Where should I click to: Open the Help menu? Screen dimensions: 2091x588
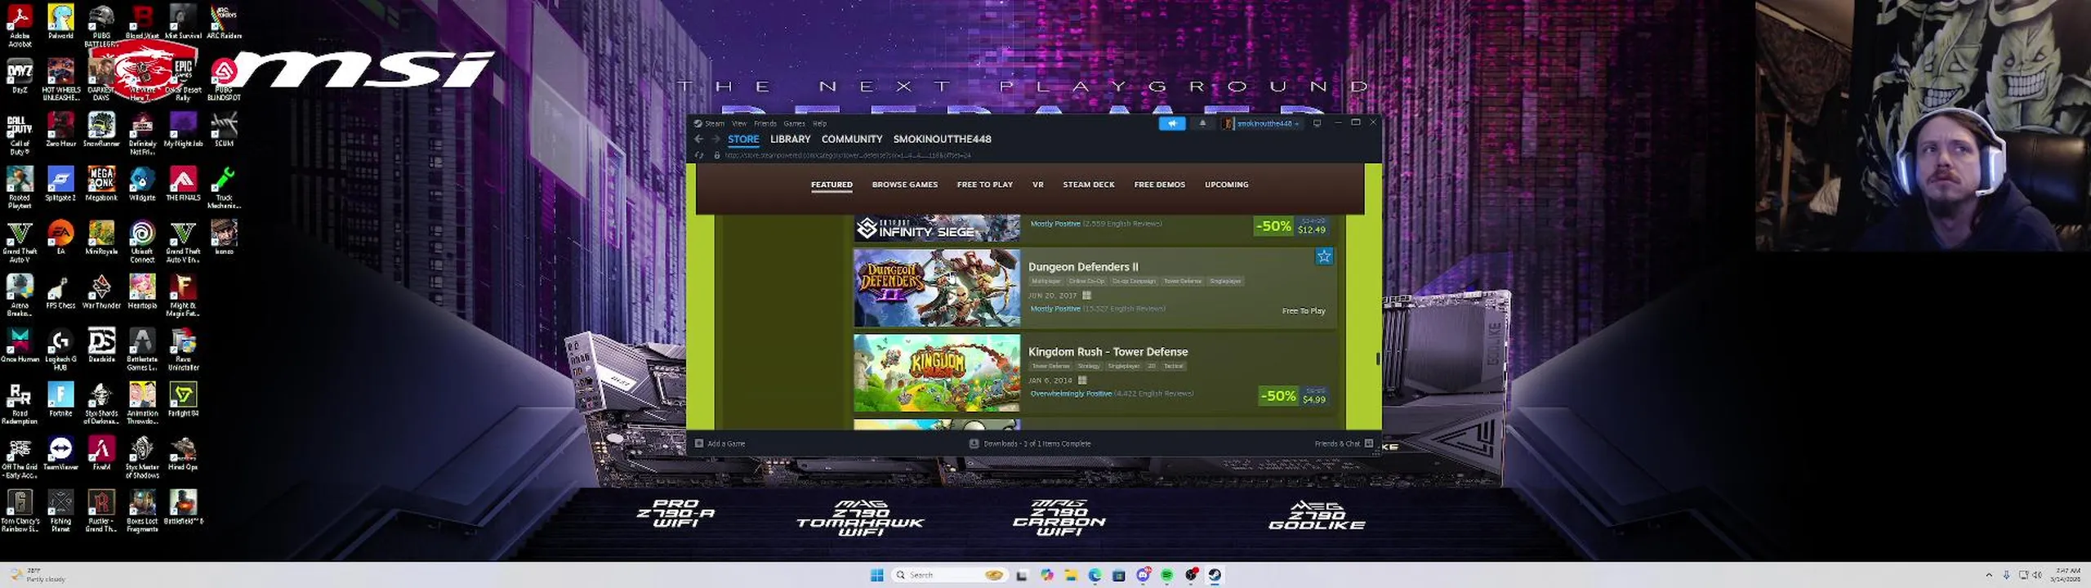(819, 123)
